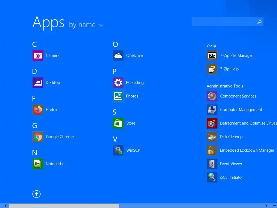
Task: Open the iSCSI Initiator icon
Action: (212, 177)
